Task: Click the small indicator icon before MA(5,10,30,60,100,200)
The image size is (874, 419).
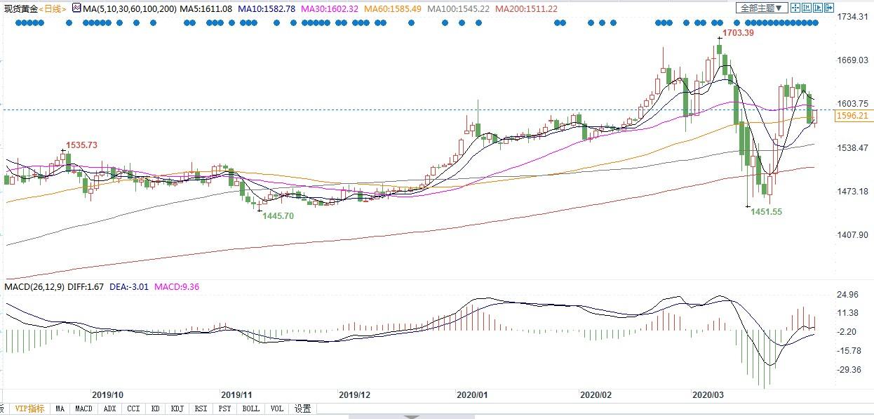Action: pos(76,8)
